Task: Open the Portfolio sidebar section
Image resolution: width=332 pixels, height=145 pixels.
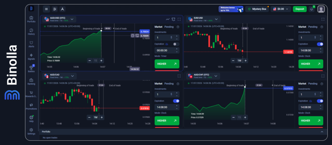Action: click(31, 19)
